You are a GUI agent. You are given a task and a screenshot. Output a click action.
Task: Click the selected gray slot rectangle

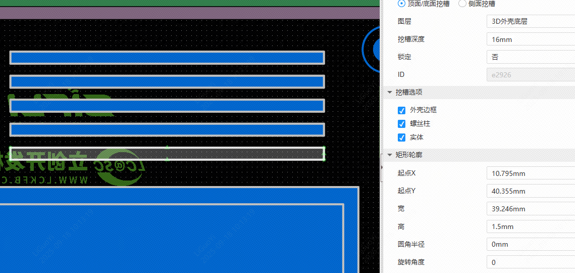click(x=167, y=154)
